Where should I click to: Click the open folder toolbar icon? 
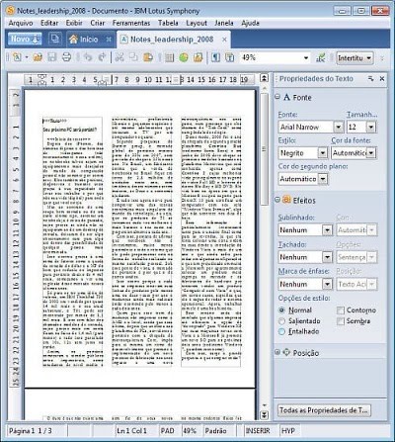point(38,57)
